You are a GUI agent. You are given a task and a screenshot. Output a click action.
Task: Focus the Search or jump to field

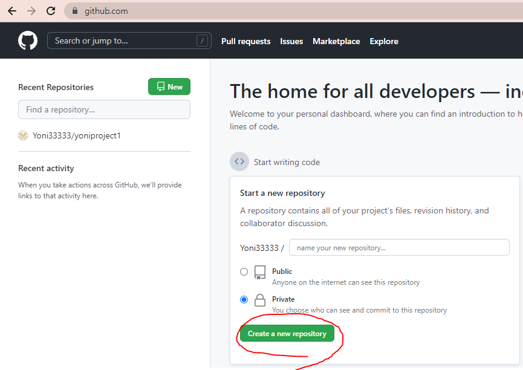click(129, 41)
